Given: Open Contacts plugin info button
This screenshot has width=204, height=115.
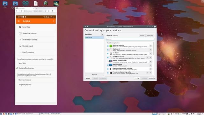Looking at the screenshot, I should [x=150, y=54].
